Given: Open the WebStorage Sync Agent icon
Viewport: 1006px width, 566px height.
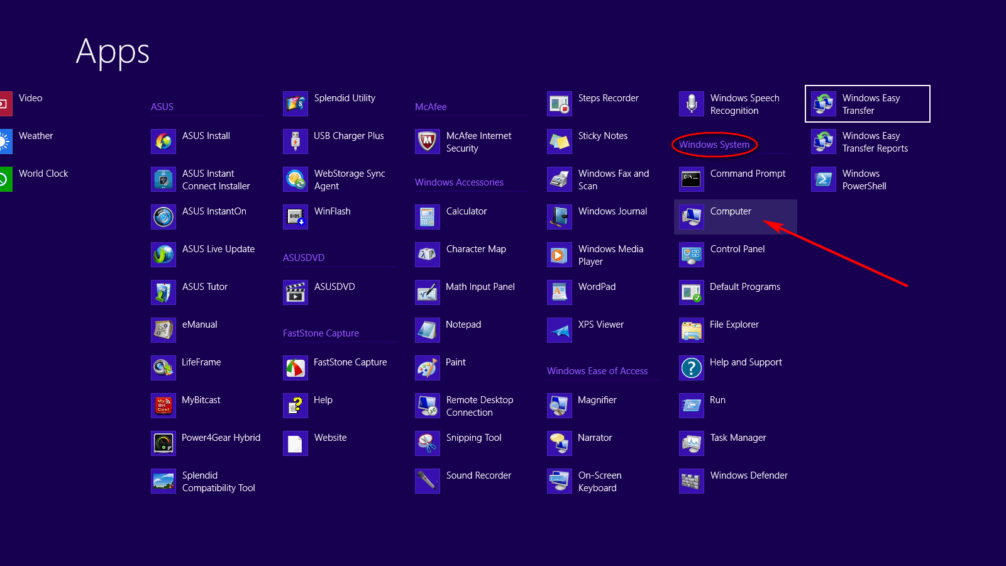Looking at the screenshot, I should 296,179.
